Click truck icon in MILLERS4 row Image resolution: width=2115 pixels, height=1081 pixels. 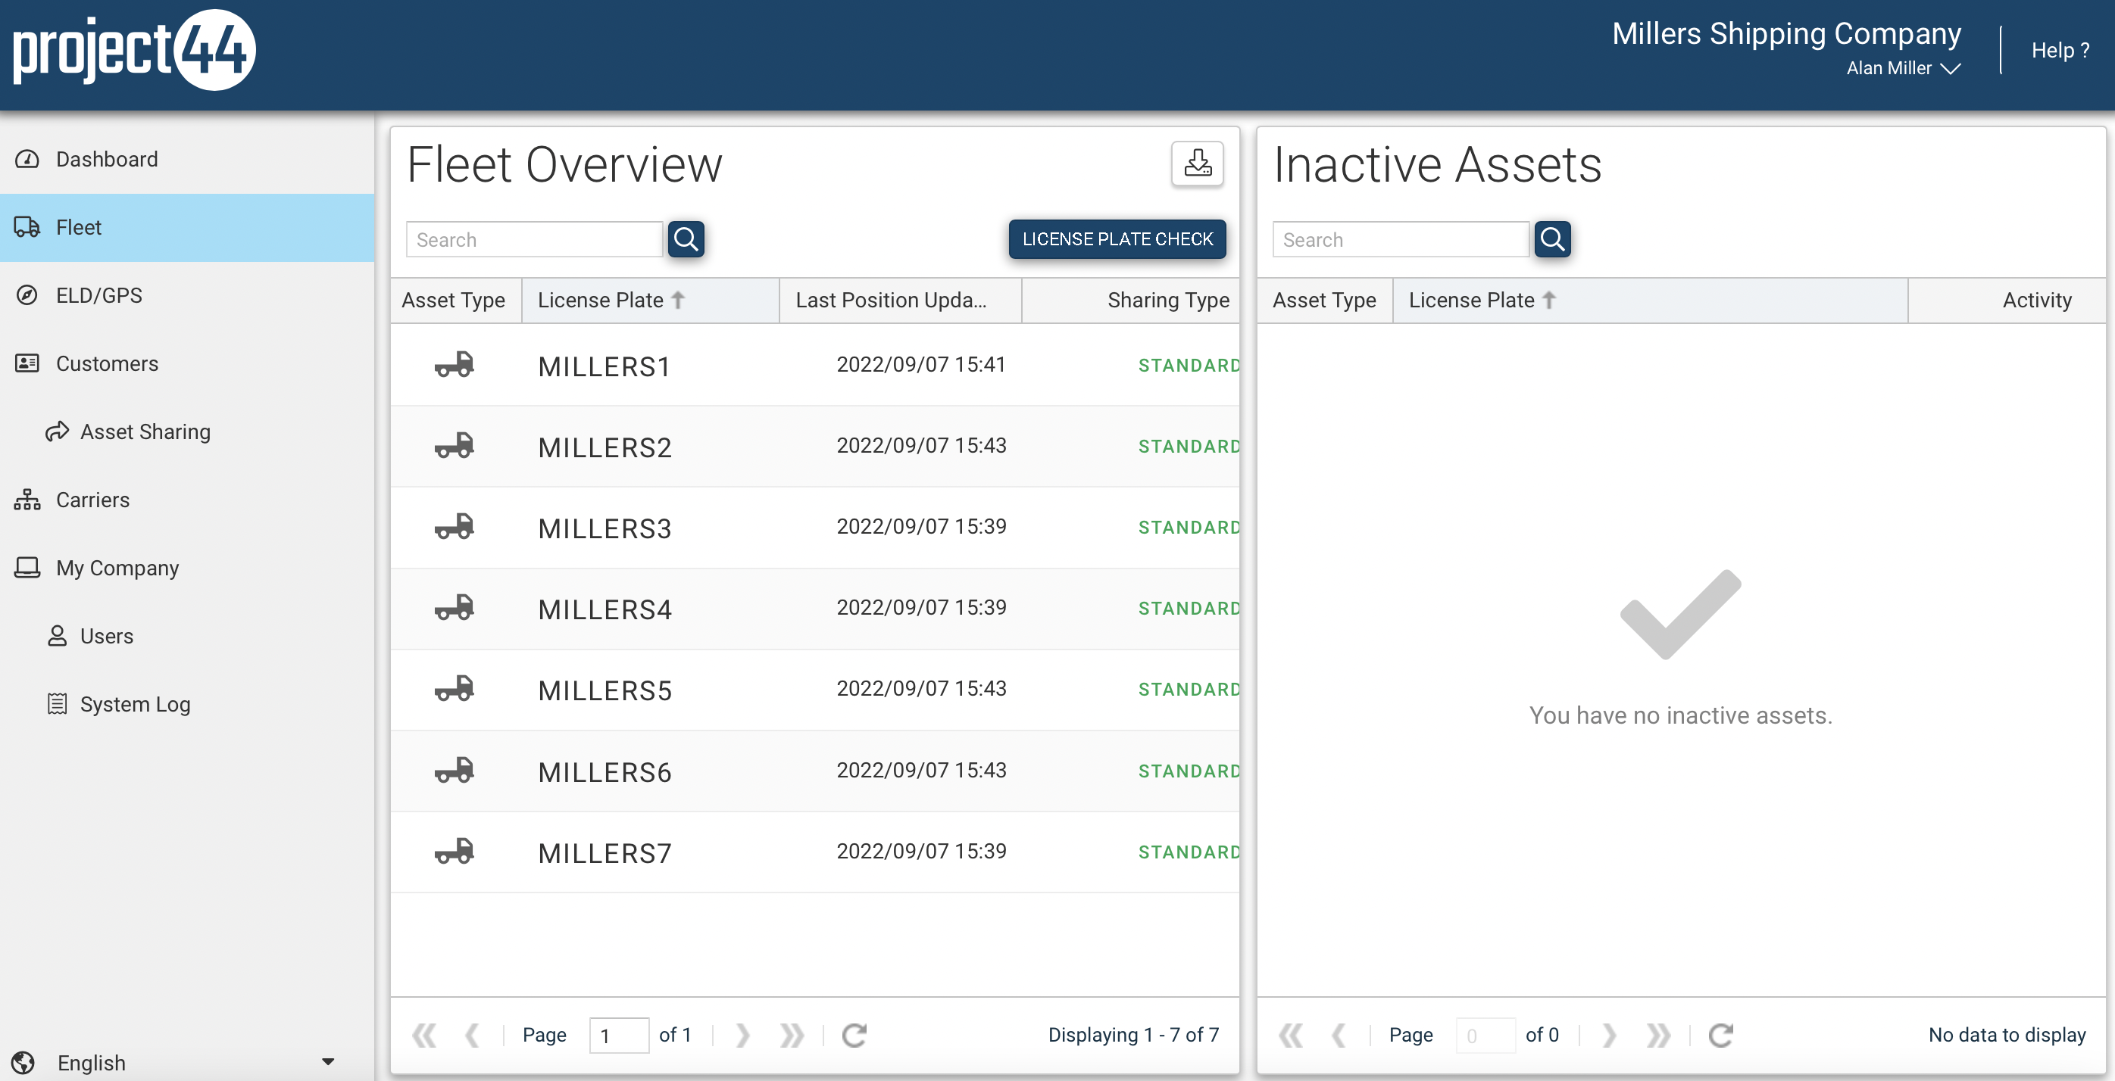454,608
